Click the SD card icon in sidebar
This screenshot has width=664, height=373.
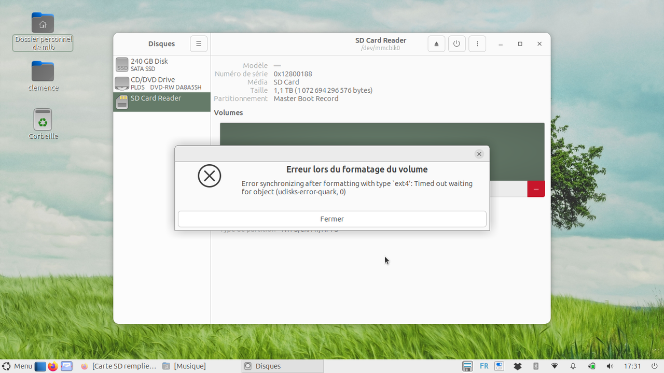(x=122, y=102)
